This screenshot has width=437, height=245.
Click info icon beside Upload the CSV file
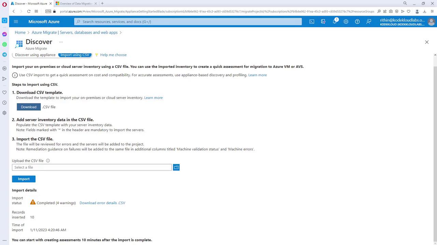pyautogui.click(x=48, y=161)
